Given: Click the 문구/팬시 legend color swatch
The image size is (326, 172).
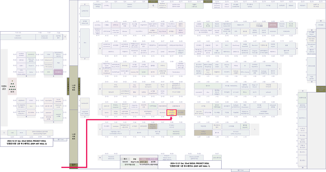Looking at the screenshot, I should coord(153,159).
